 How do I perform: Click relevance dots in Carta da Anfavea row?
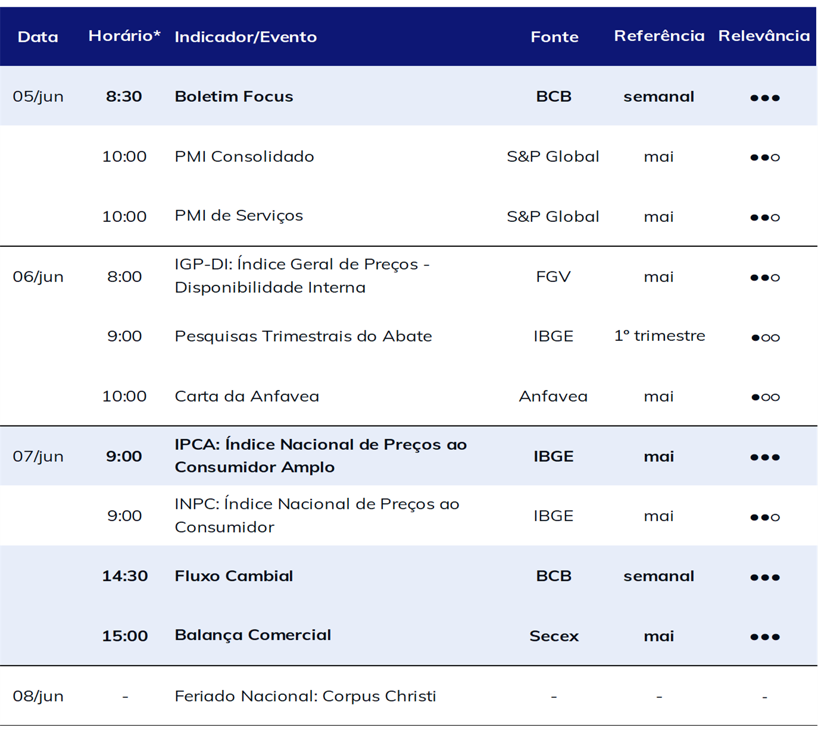pyautogui.click(x=765, y=397)
